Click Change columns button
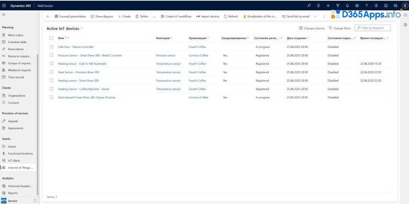Image resolution: width=409 pixels, height=204 pixels. click(x=312, y=28)
